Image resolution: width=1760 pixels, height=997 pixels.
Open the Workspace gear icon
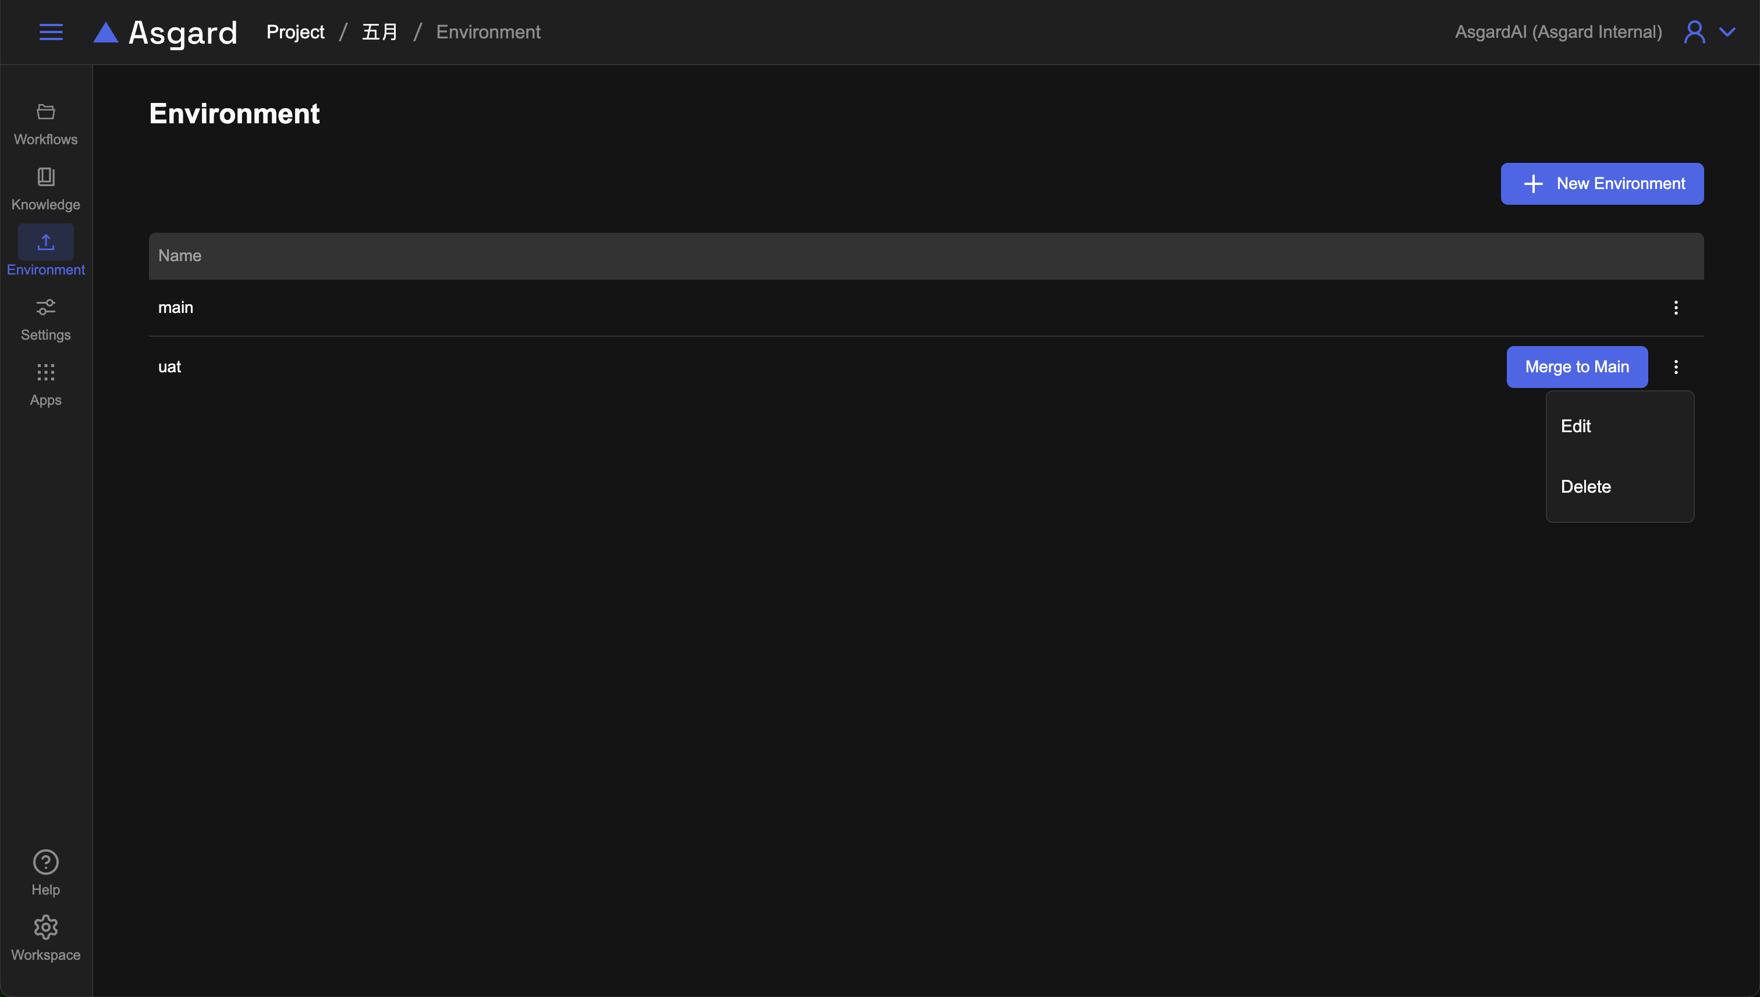pyautogui.click(x=46, y=927)
